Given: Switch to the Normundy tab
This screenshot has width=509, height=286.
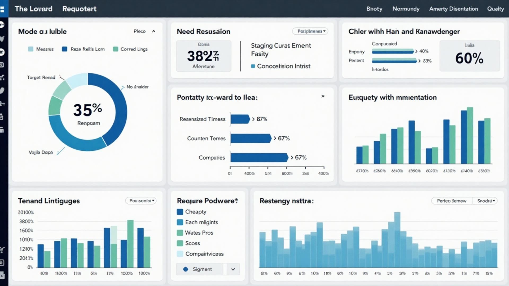Looking at the screenshot, I should [x=406, y=9].
